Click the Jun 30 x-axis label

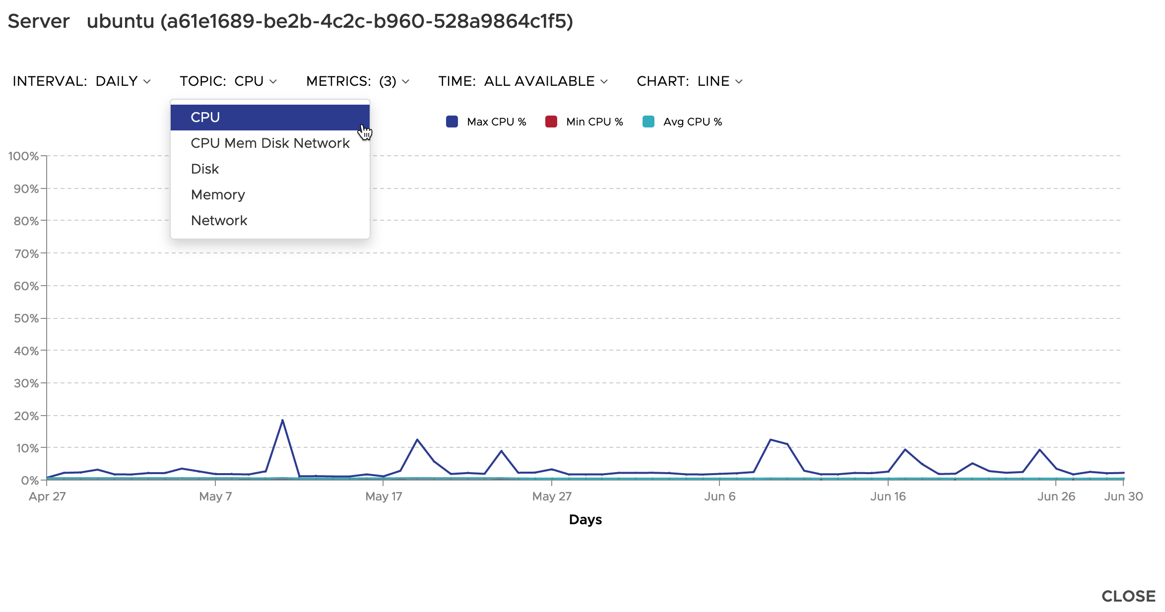(1123, 496)
